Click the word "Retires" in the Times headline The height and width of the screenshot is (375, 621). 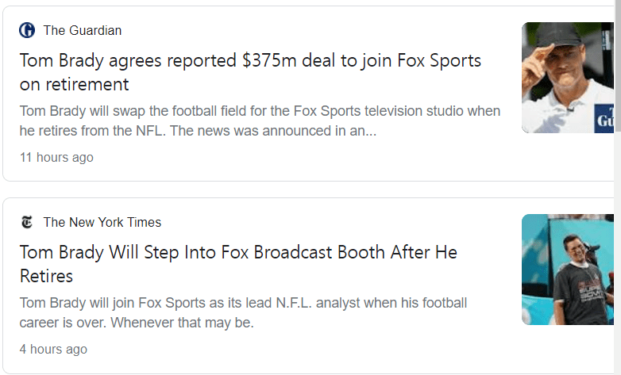[46, 276]
